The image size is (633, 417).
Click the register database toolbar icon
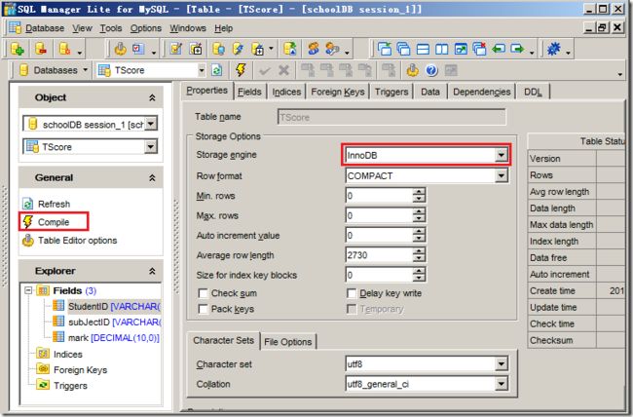coord(64,49)
